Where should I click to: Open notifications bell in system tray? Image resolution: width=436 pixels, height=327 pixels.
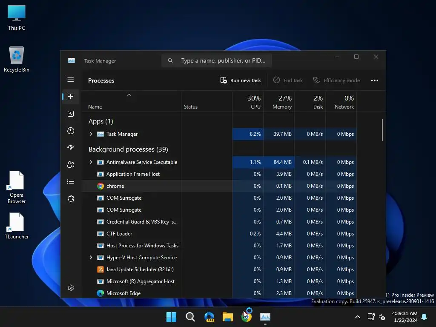[425, 317]
